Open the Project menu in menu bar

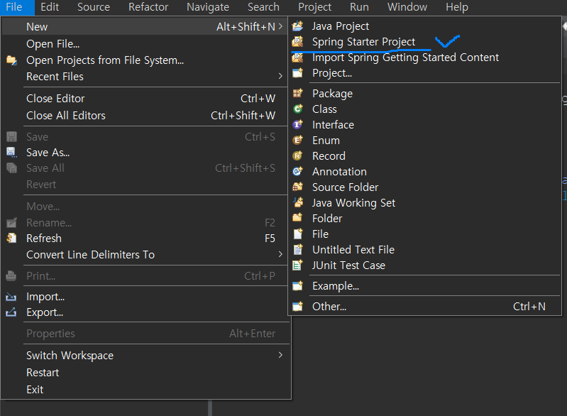[314, 7]
